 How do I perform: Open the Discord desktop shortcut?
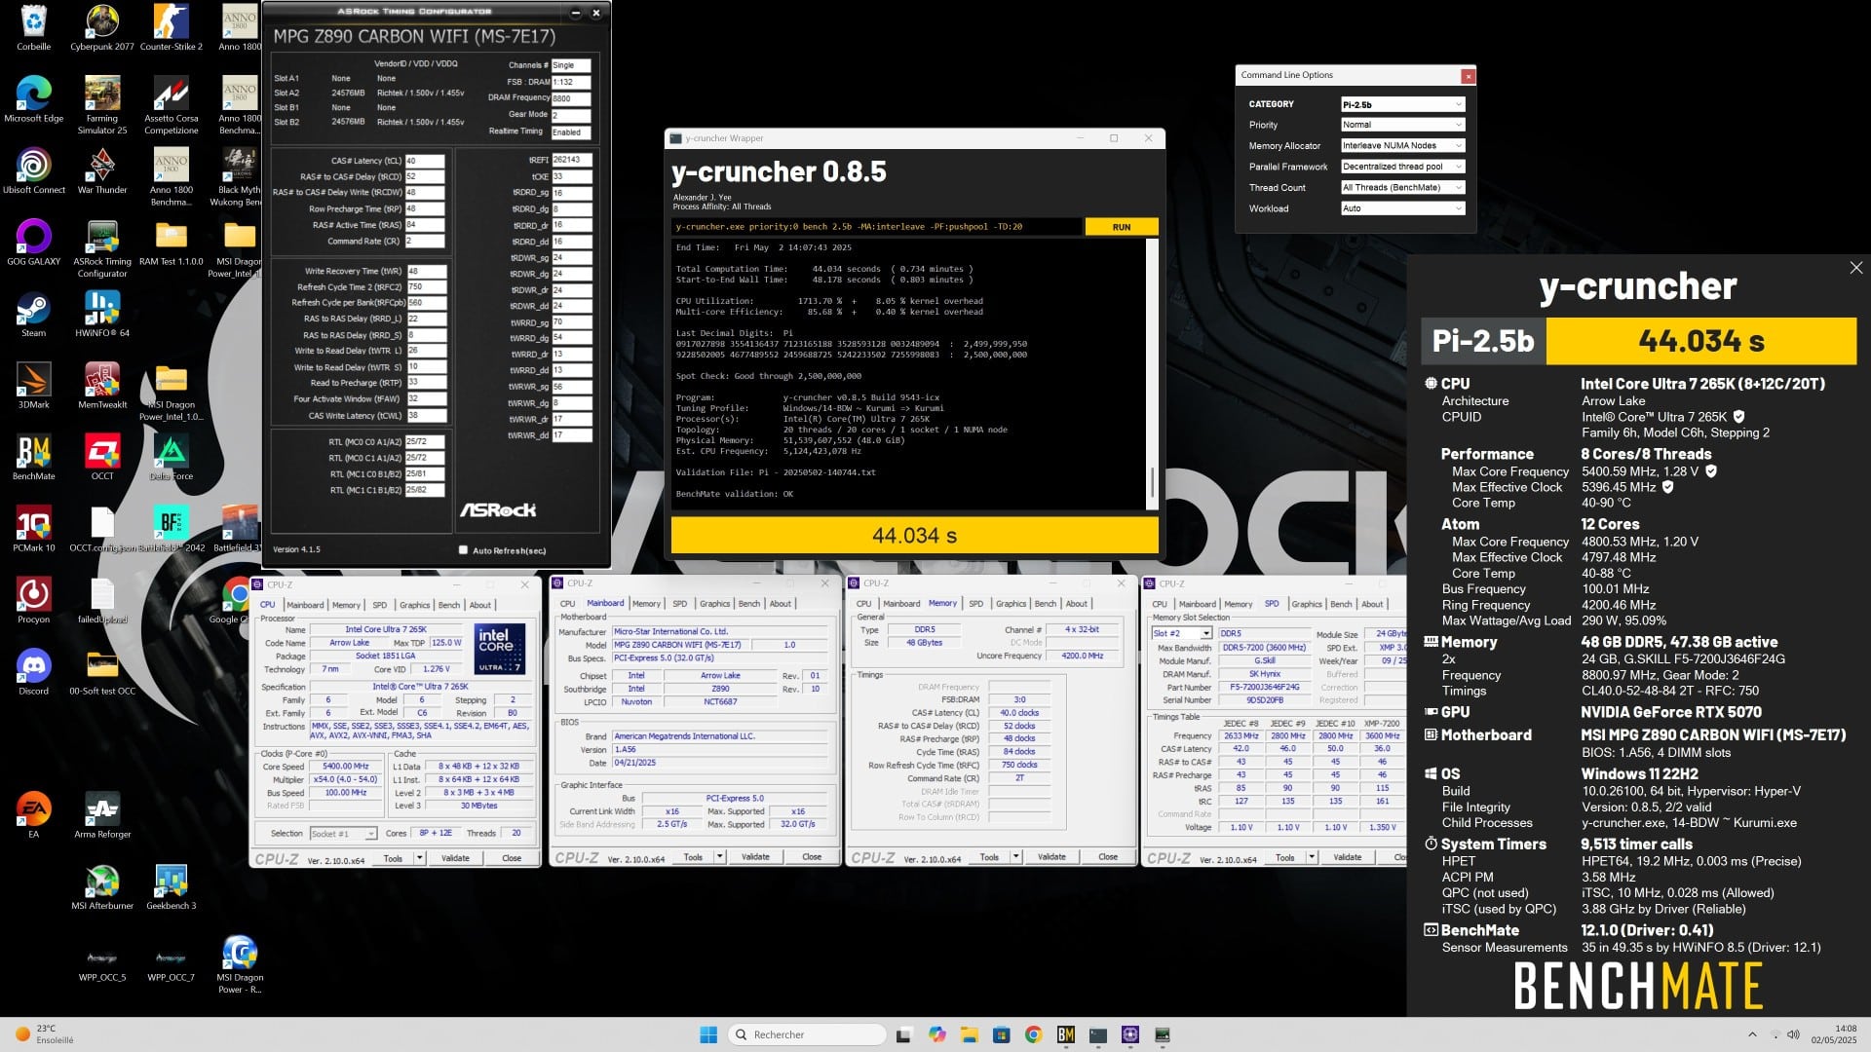(34, 672)
